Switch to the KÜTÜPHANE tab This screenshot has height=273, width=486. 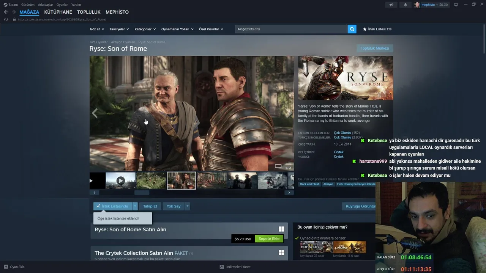click(x=58, y=12)
